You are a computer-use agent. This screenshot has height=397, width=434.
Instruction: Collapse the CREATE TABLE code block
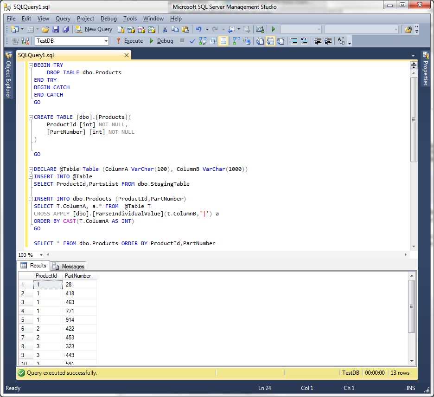coord(31,117)
